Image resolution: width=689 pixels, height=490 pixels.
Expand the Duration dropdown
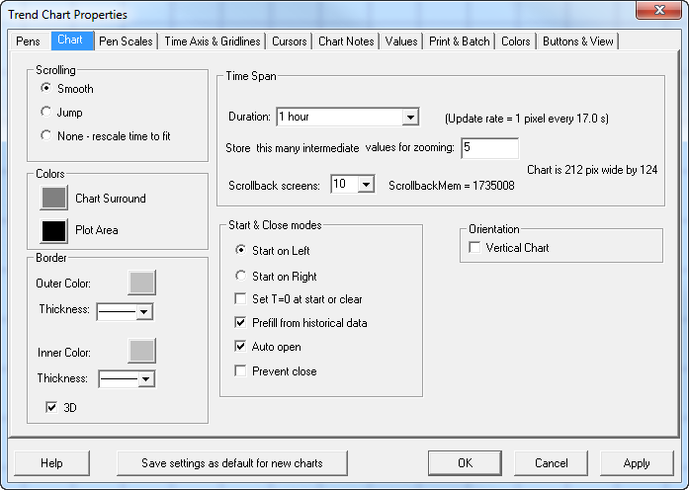(411, 118)
